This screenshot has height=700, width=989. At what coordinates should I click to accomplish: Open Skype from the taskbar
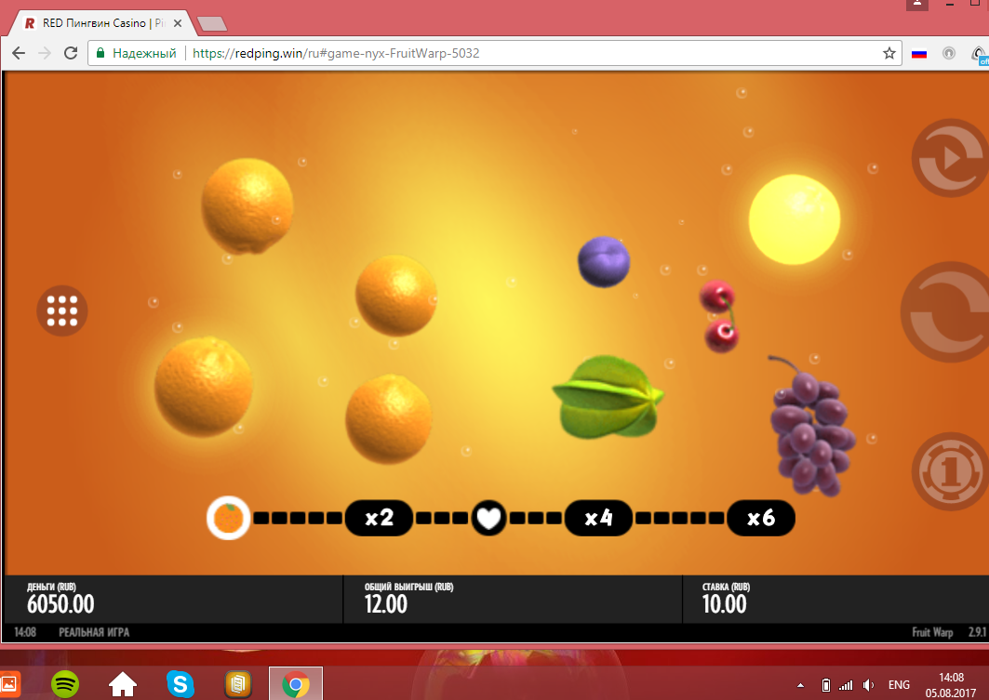[x=180, y=684]
